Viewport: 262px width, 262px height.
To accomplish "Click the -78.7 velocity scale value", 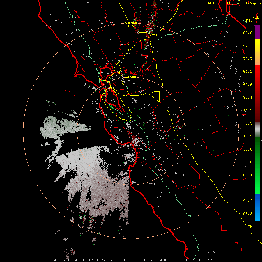I will pos(247,188).
